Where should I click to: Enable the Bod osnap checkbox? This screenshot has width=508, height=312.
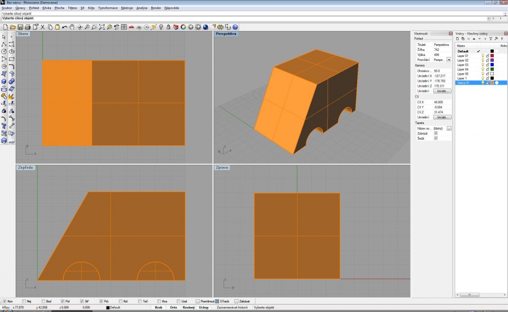point(43,301)
